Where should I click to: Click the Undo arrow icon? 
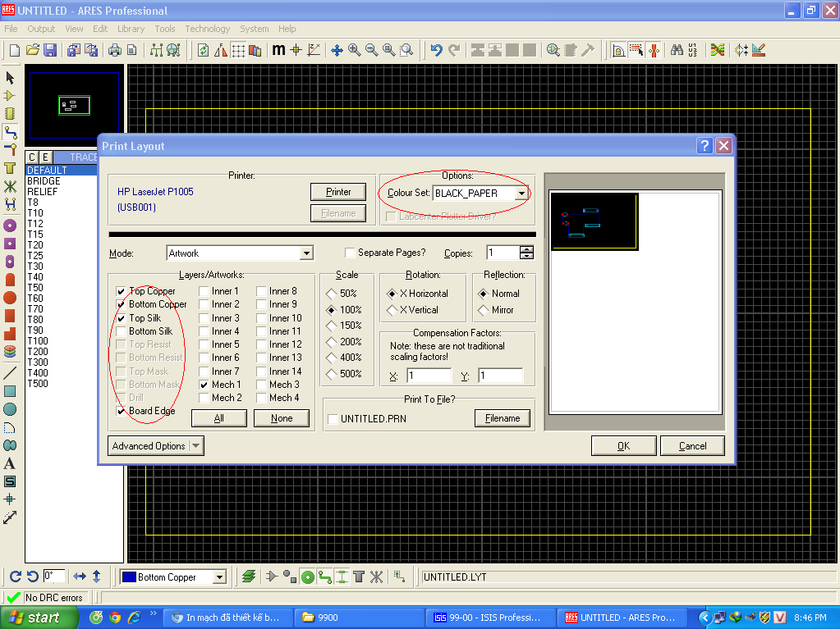coord(437,50)
